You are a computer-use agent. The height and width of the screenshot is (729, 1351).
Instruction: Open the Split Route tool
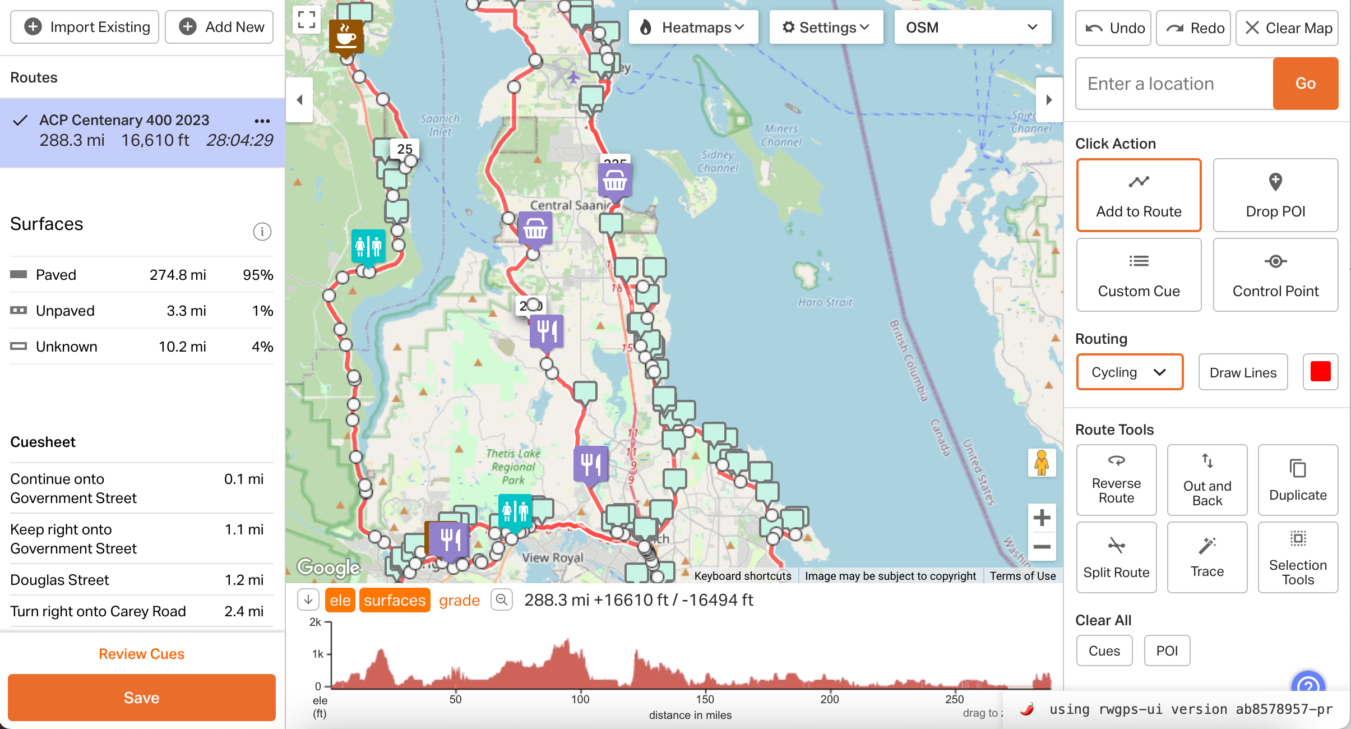[x=1116, y=557]
